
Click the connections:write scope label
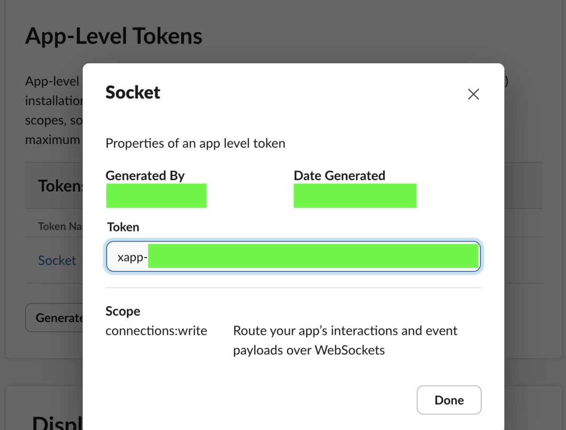pos(156,330)
